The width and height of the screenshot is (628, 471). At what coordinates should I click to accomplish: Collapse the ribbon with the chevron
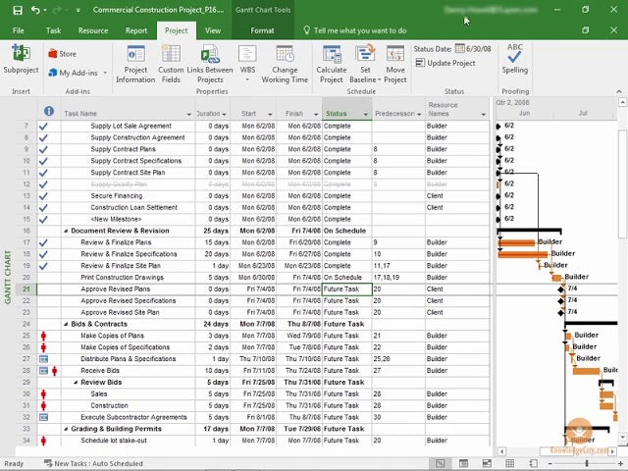[x=619, y=91]
